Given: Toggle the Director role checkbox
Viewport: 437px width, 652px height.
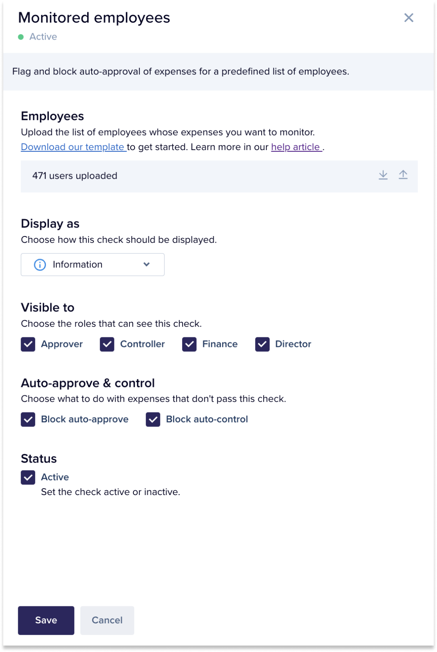Looking at the screenshot, I should 262,344.
